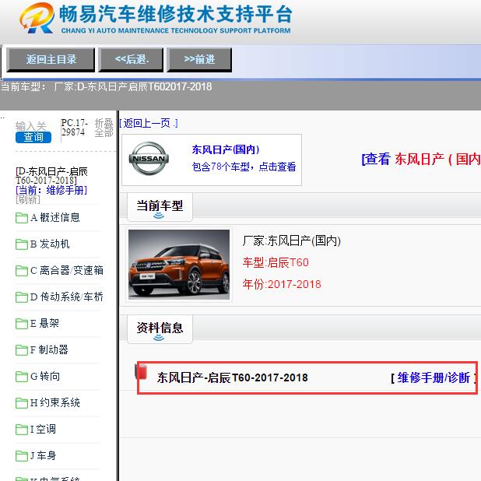The image size is (481, 481).
Task: Expand the A 概述信息 tree item
Action: pos(55,217)
